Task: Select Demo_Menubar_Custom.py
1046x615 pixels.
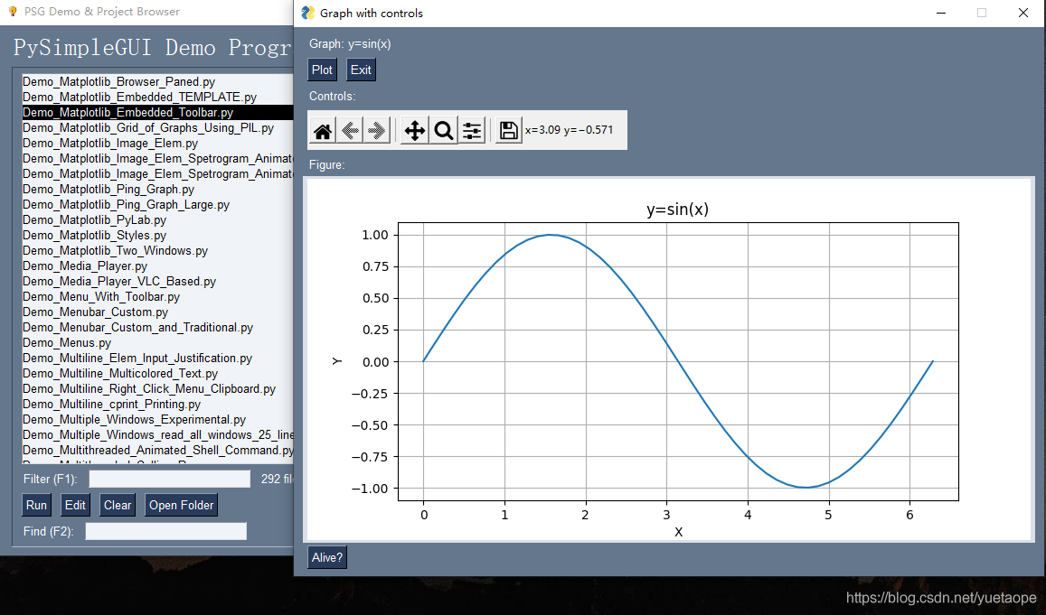Action: [157, 312]
